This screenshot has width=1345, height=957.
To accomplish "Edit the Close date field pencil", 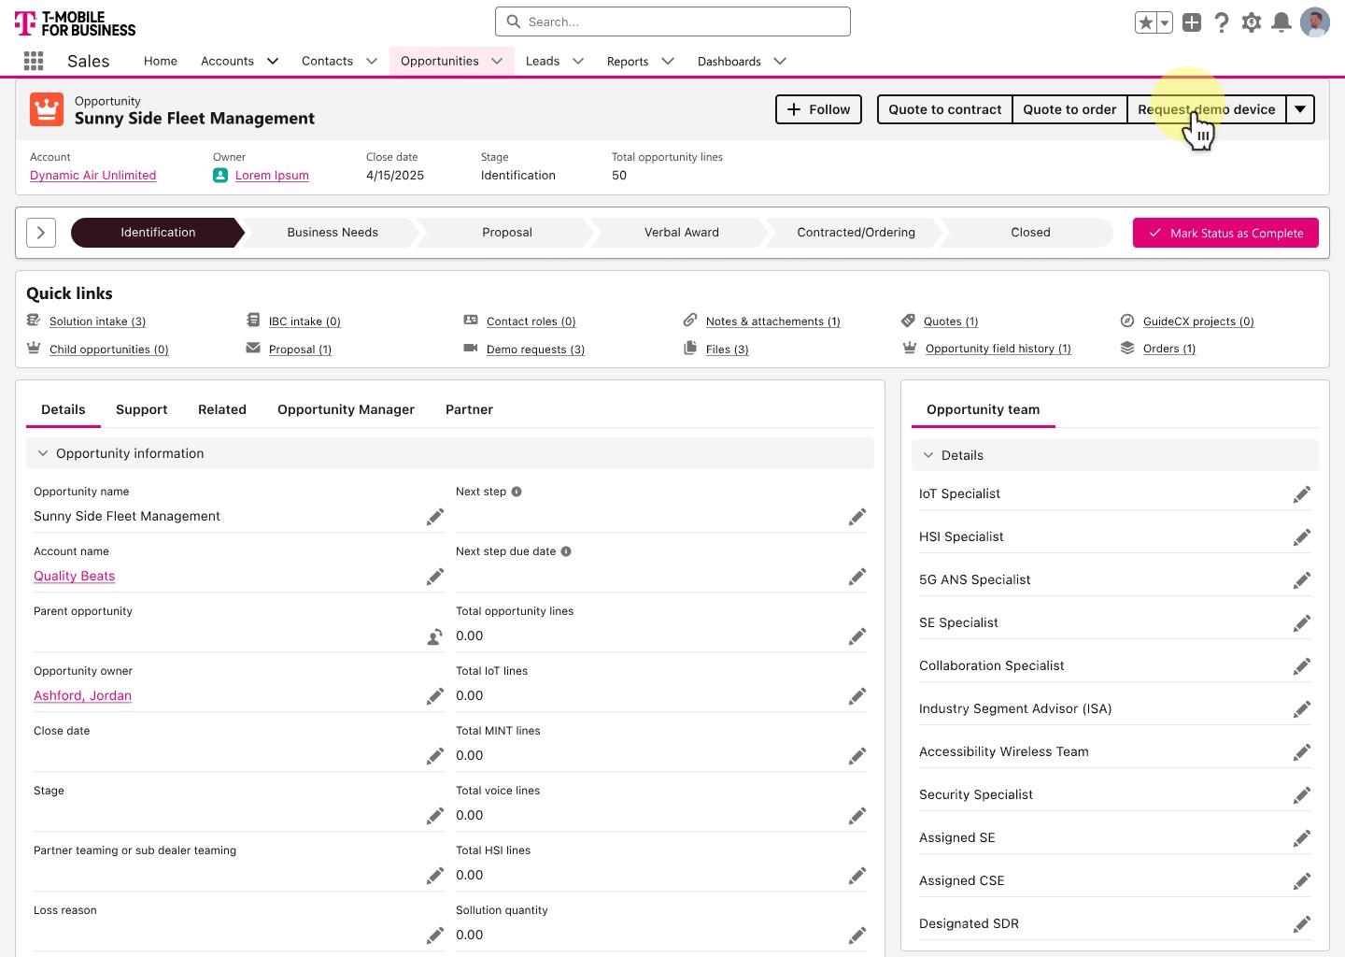I will (x=435, y=756).
